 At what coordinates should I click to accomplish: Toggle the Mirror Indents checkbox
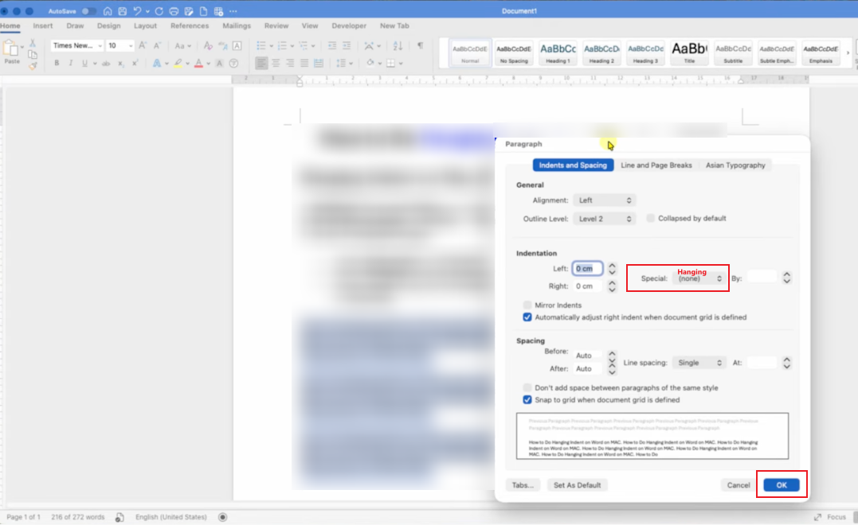527,305
